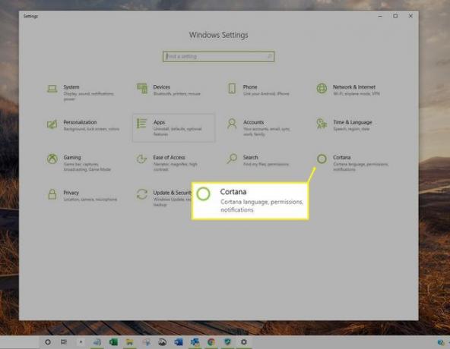Image resolution: width=450 pixels, height=349 pixels.
Task: Open the System settings category
Action: point(84,93)
